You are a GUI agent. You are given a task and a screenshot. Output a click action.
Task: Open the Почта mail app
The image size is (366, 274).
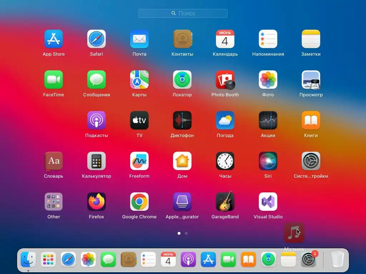tap(139, 39)
